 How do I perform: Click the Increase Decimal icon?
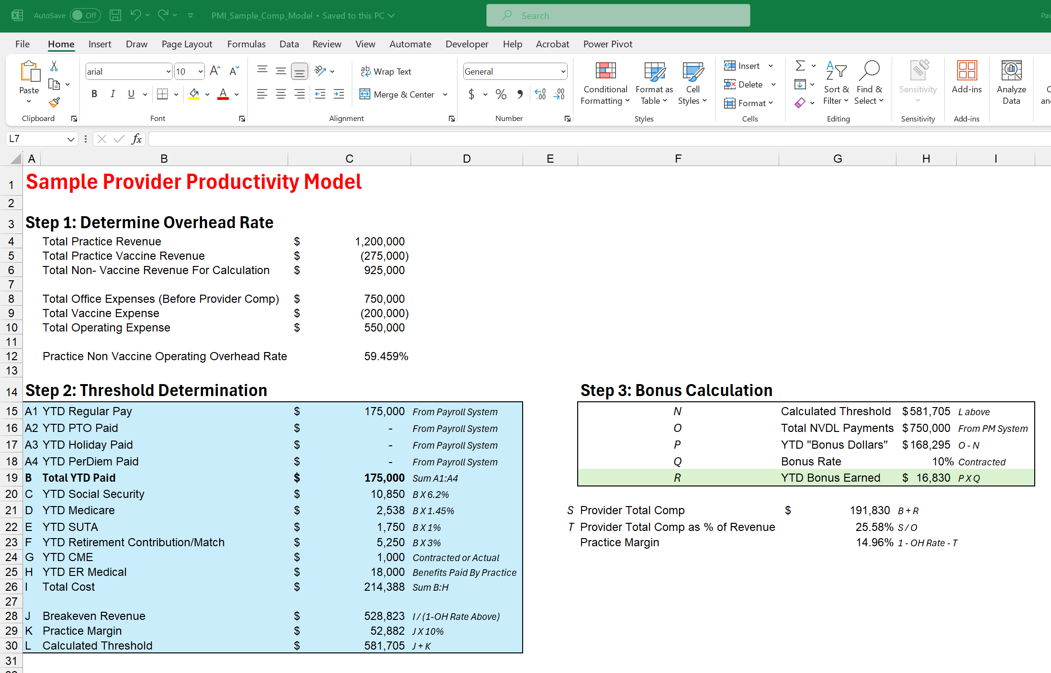(x=540, y=94)
